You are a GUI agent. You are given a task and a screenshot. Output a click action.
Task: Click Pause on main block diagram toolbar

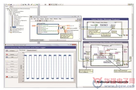click(x=52, y=4)
